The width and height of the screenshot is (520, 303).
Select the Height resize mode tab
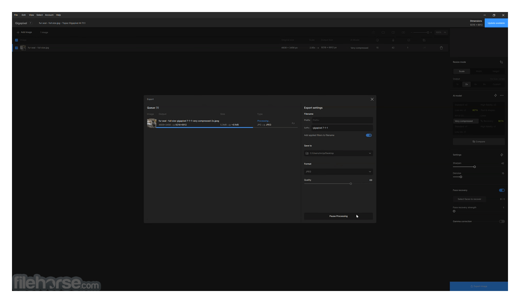[496, 71]
